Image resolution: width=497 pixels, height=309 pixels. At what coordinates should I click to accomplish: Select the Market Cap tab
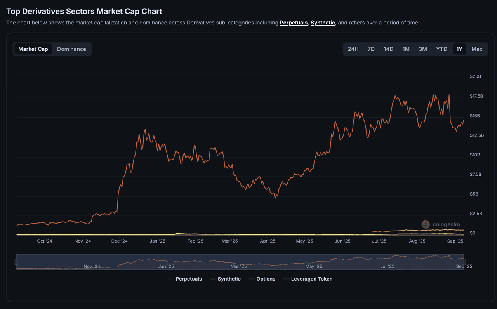click(33, 49)
